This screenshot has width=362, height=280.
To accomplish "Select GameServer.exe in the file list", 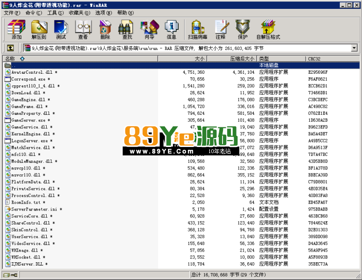I will click(x=28, y=120).
